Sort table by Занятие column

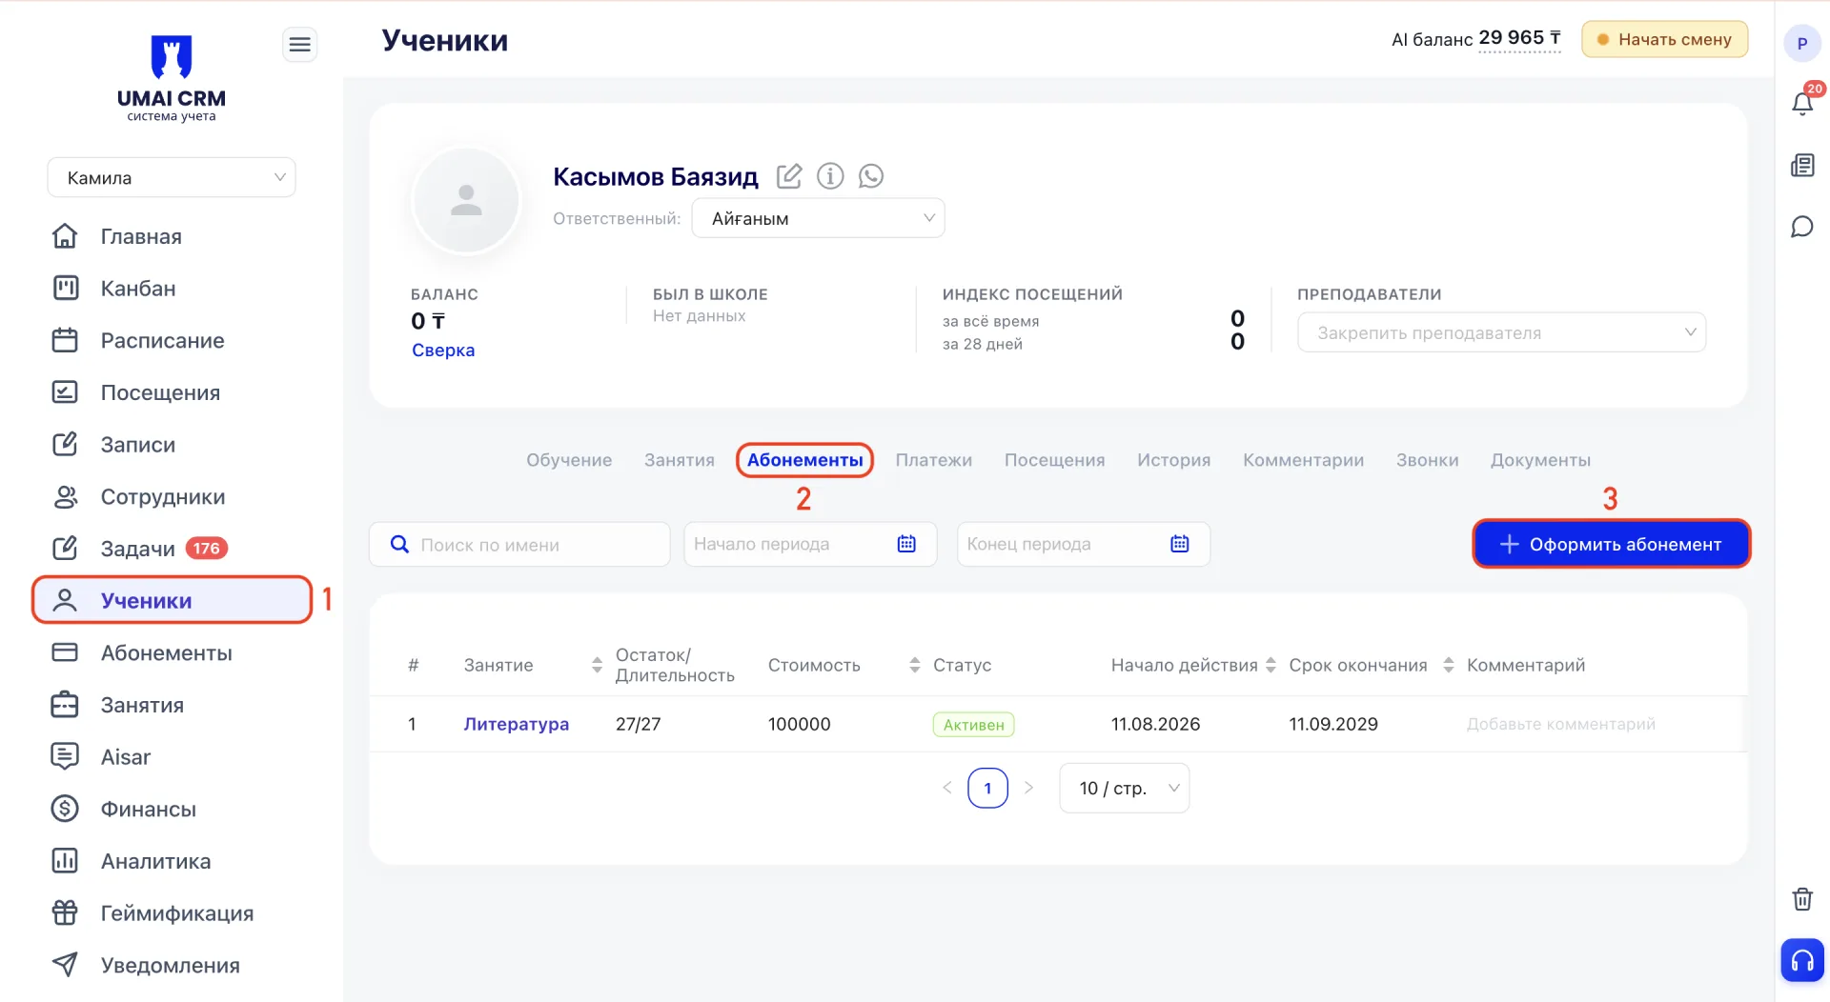[x=597, y=665]
